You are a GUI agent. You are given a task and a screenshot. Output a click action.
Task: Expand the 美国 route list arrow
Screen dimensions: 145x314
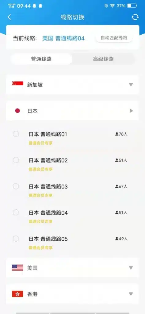tap(131, 268)
